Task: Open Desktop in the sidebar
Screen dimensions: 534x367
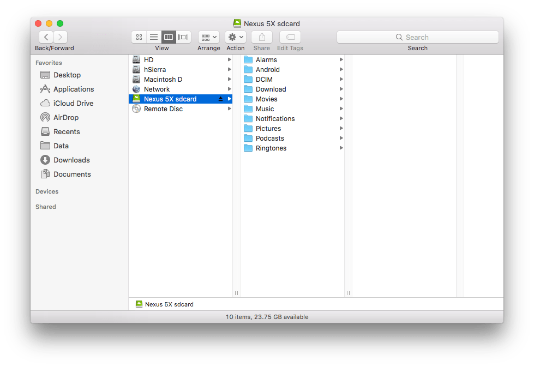Action: [x=67, y=75]
